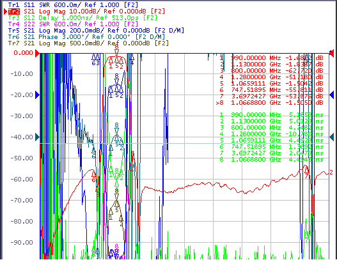
Task: Select the Tr1 S11 SWR trace label
Action: (73, 4)
